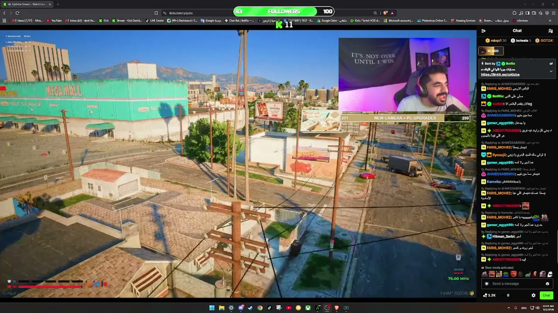Open the Google Drive bookmark

pyautogui.click(x=333, y=21)
